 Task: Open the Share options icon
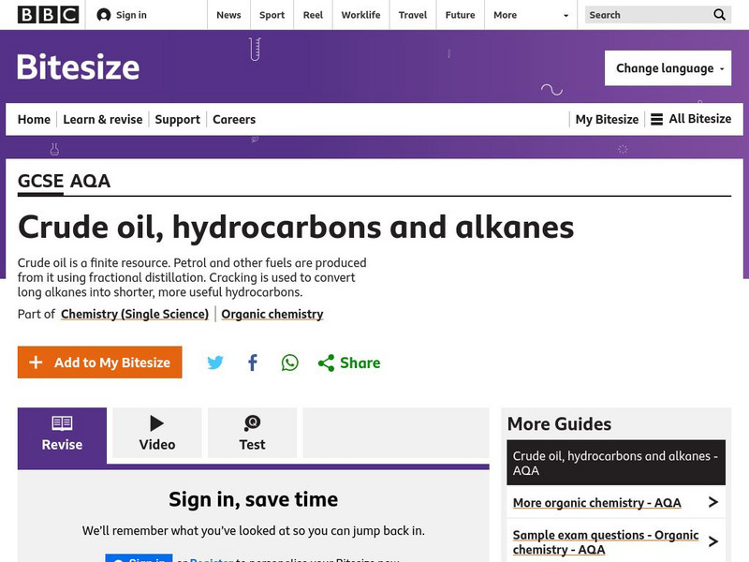[326, 362]
